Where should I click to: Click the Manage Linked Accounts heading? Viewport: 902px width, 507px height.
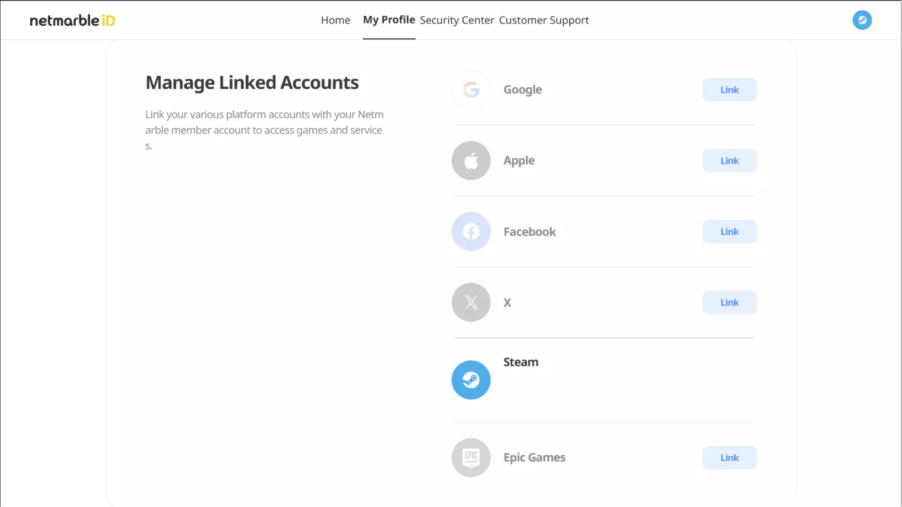coord(252,83)
